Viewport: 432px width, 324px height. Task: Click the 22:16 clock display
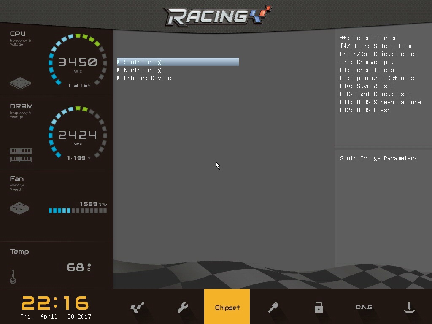[55, 303]
